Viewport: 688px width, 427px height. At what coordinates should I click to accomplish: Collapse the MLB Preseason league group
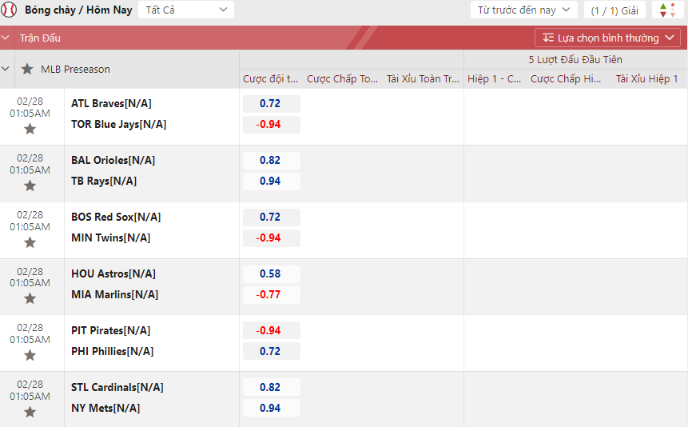pyautogui.click(x=6, y=70)
